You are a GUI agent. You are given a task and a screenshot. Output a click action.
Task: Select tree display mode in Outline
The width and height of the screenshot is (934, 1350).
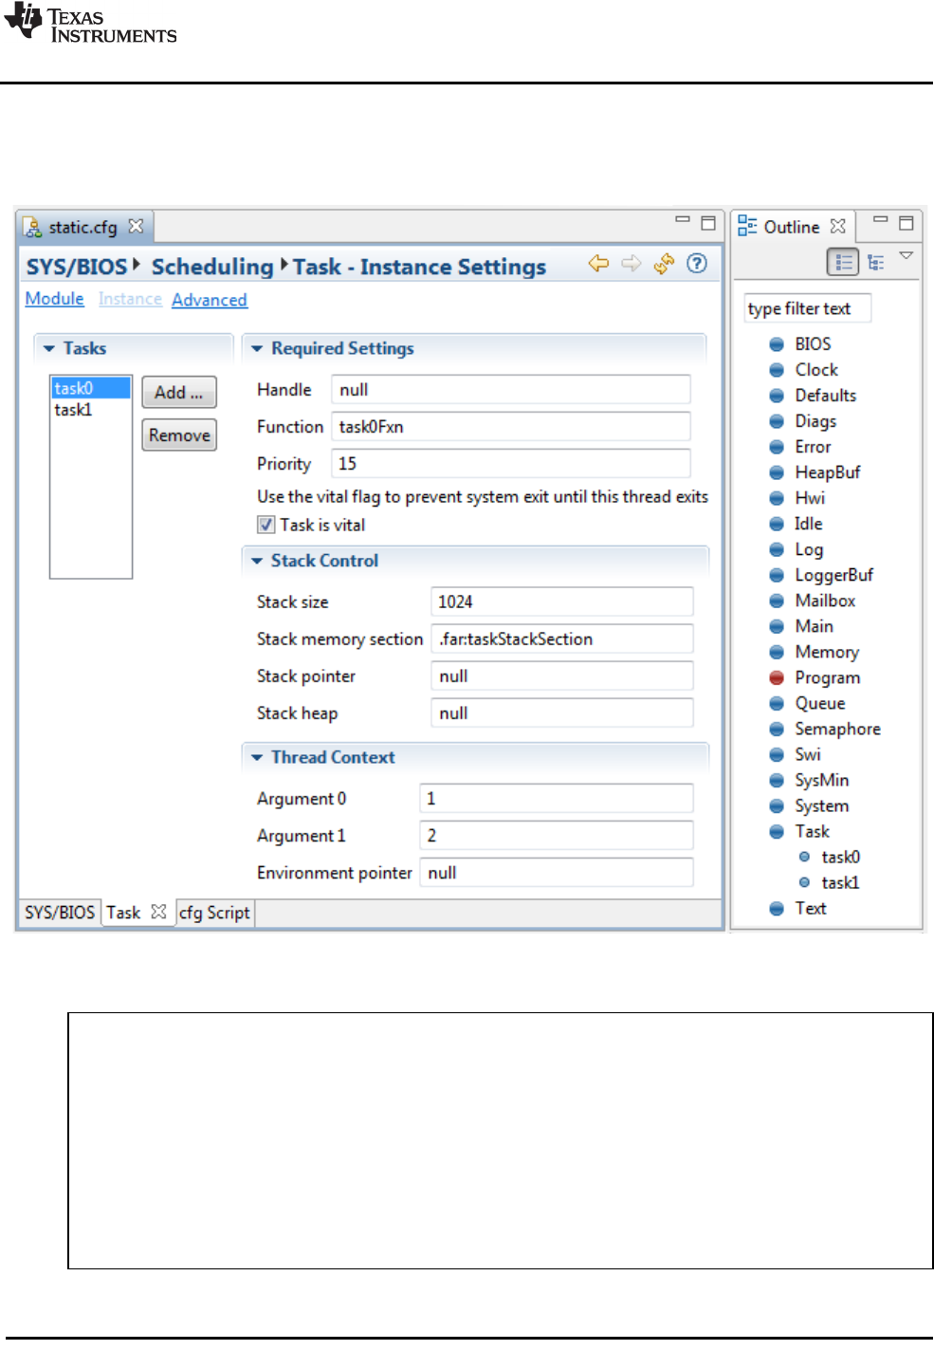point(875,262)
